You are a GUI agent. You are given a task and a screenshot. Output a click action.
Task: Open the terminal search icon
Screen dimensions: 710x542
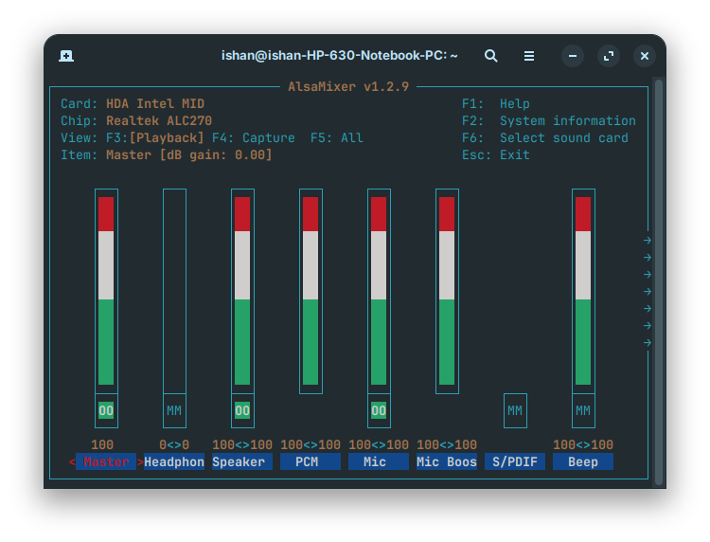point(490,56)
